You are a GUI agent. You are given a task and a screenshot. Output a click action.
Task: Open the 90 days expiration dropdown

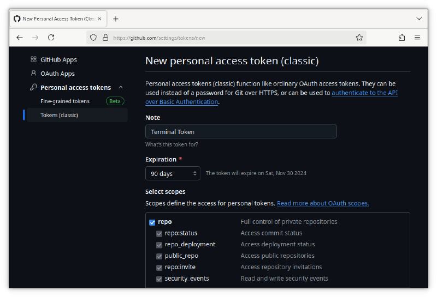click(x=173, y=173)
